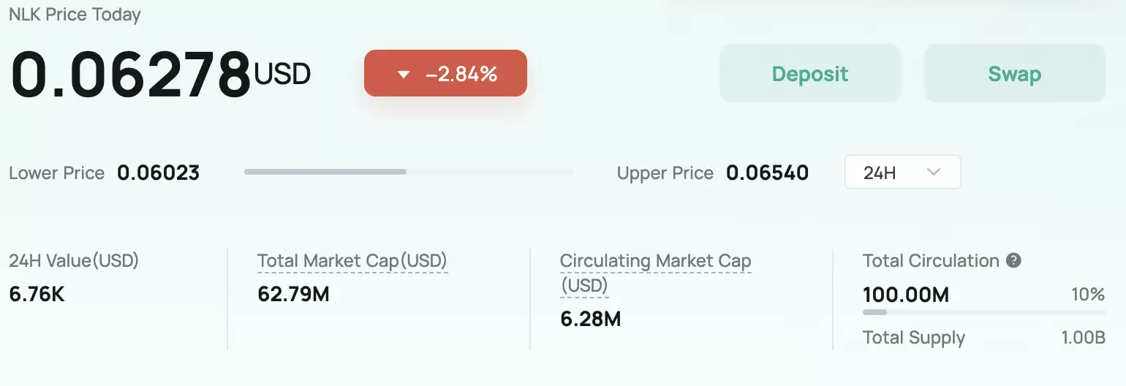1126x386 pixels.
Task: Click the 0.06278 current price value
Action: (131, 75)
